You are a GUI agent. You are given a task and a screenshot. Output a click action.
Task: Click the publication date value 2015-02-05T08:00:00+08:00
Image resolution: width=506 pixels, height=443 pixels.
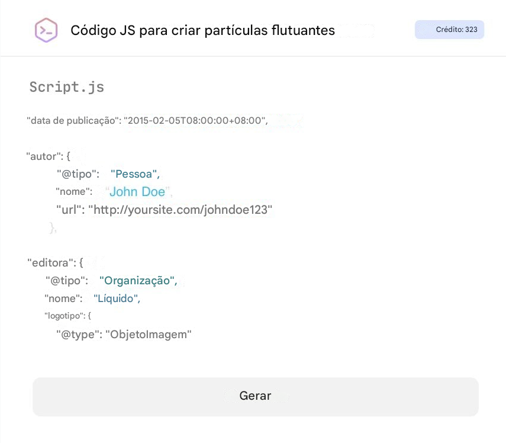point(195,121)
